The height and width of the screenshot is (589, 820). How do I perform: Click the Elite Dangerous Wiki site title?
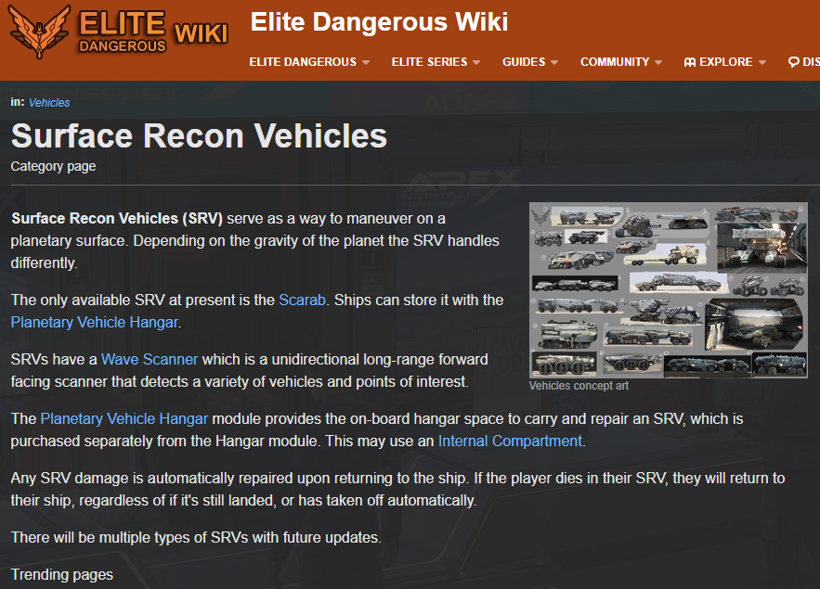[x=379, y=22]
